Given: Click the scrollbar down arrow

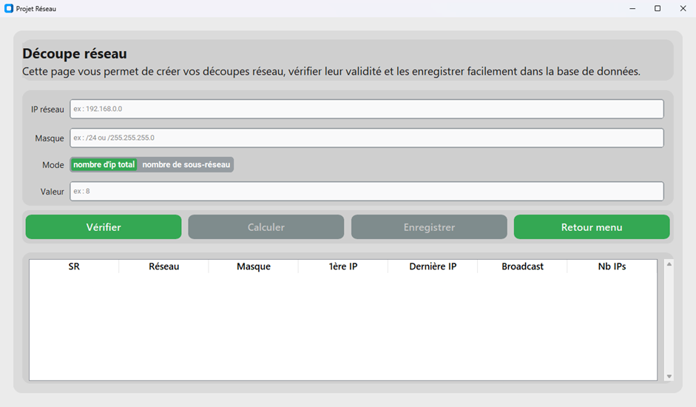Looking at the screenshot, I should 669,376.
